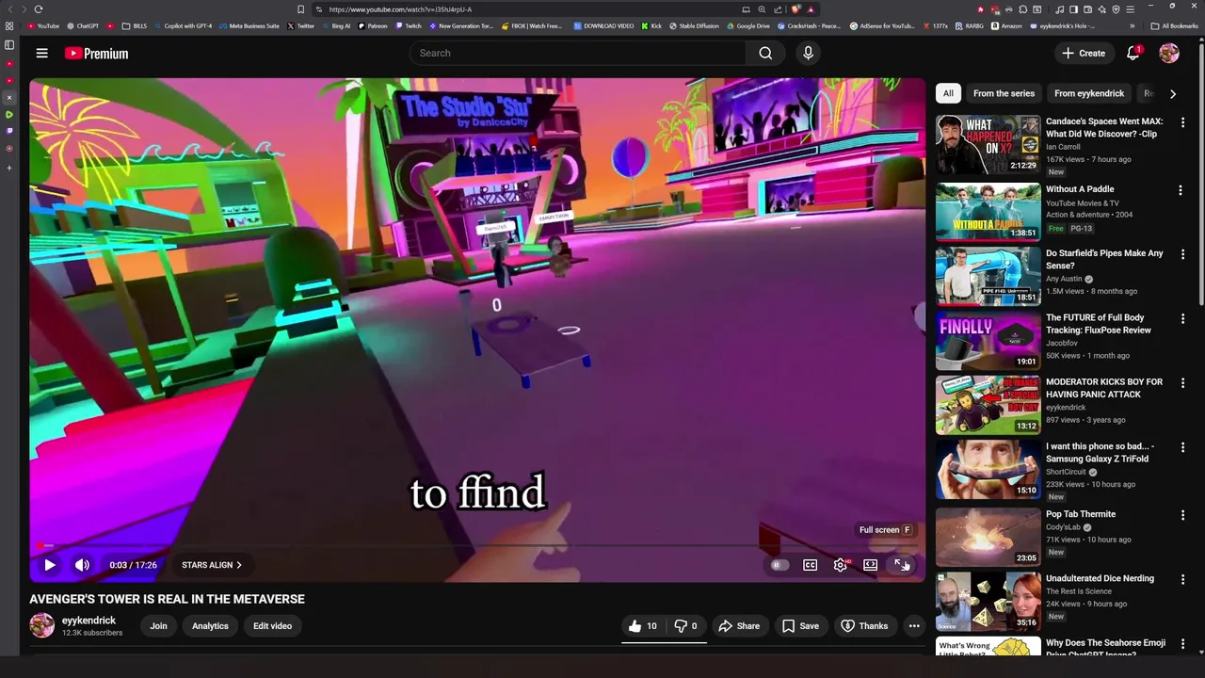Image resolution: width=1205 pixels, height=678 pixels.
Task: Open video Analytics
Action: click(210, 626)
